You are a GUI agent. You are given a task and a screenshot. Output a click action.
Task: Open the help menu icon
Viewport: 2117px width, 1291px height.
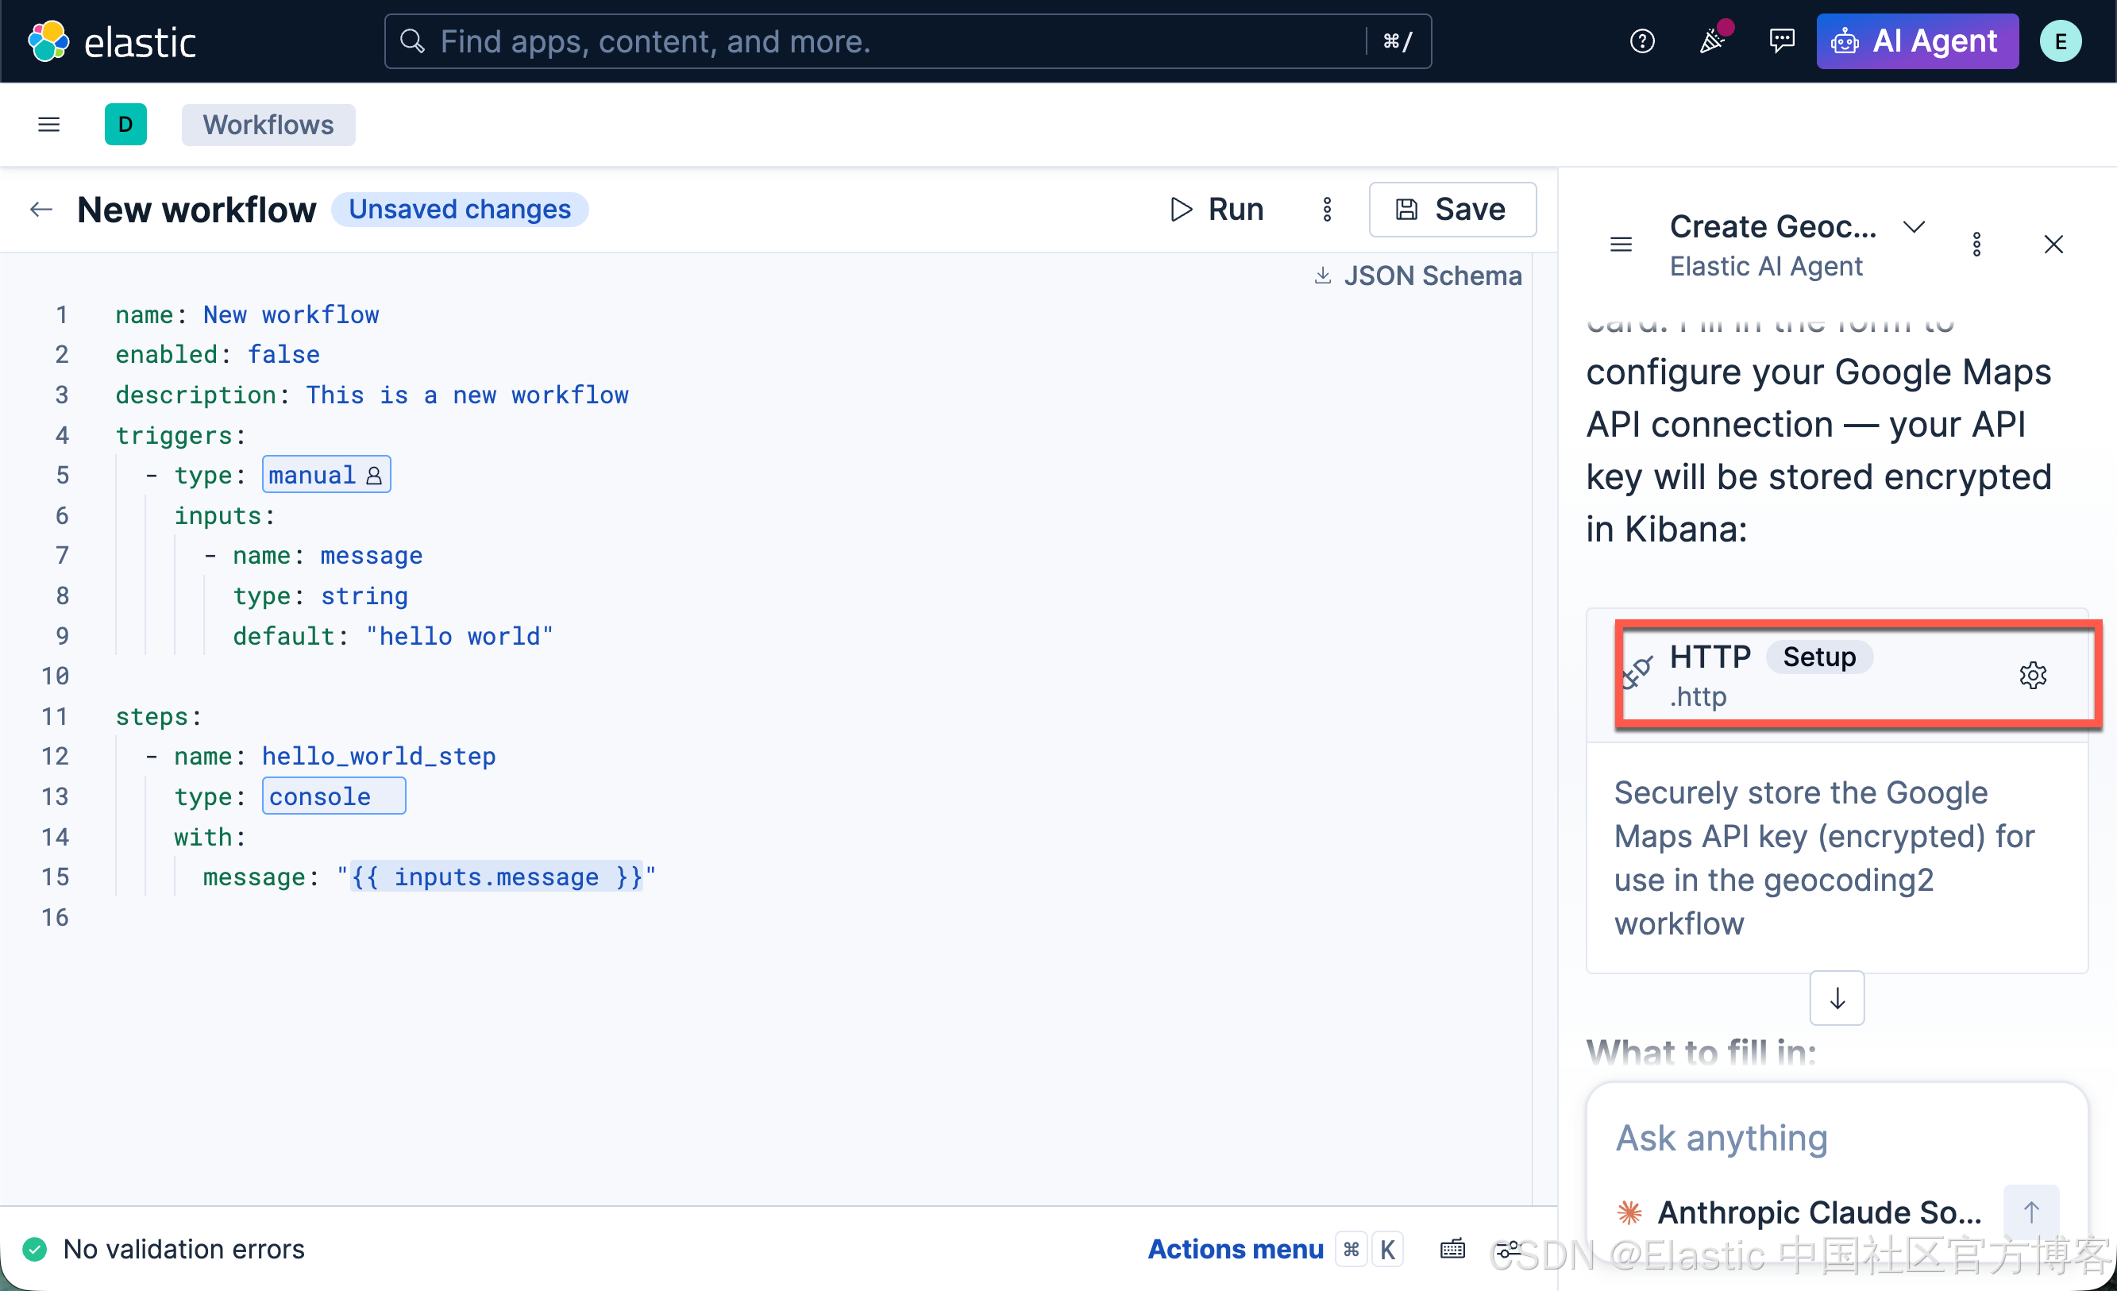click(1641, 41)
